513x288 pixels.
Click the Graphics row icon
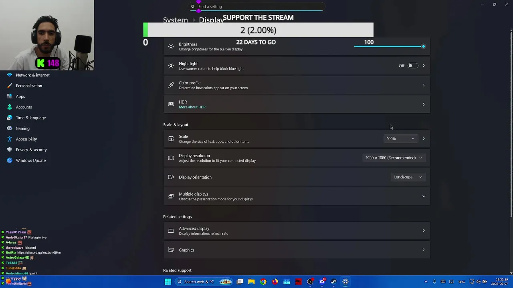coord(171,250)
